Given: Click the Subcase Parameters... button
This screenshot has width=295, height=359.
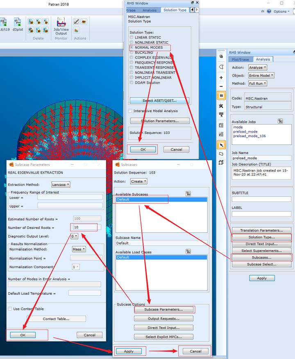Looking at the screenshot, I should (x=163, y=309).
